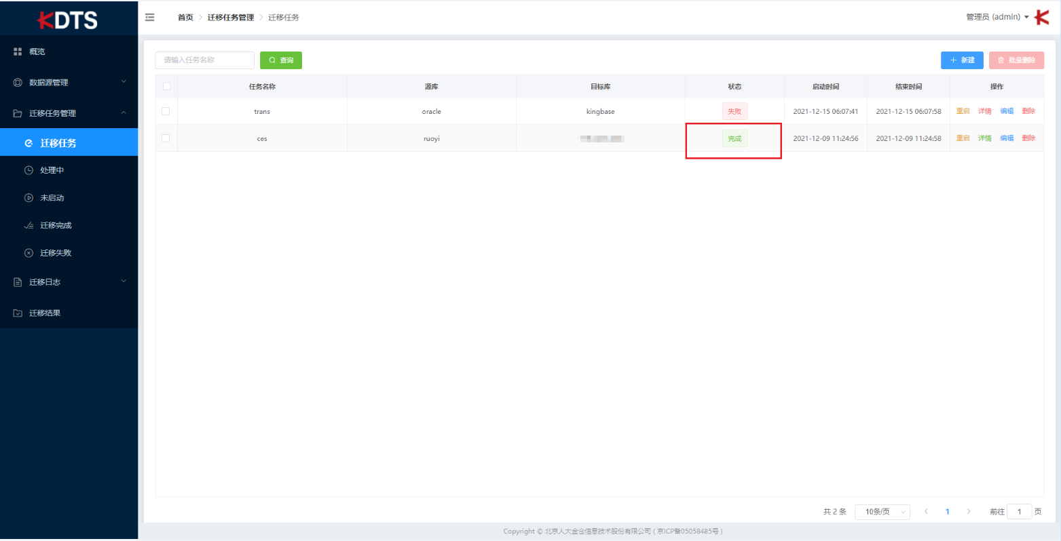Collapse sidebar with the hamburger icon
Viewport: 1061px width, 541px height.
(x=150, y=18)
